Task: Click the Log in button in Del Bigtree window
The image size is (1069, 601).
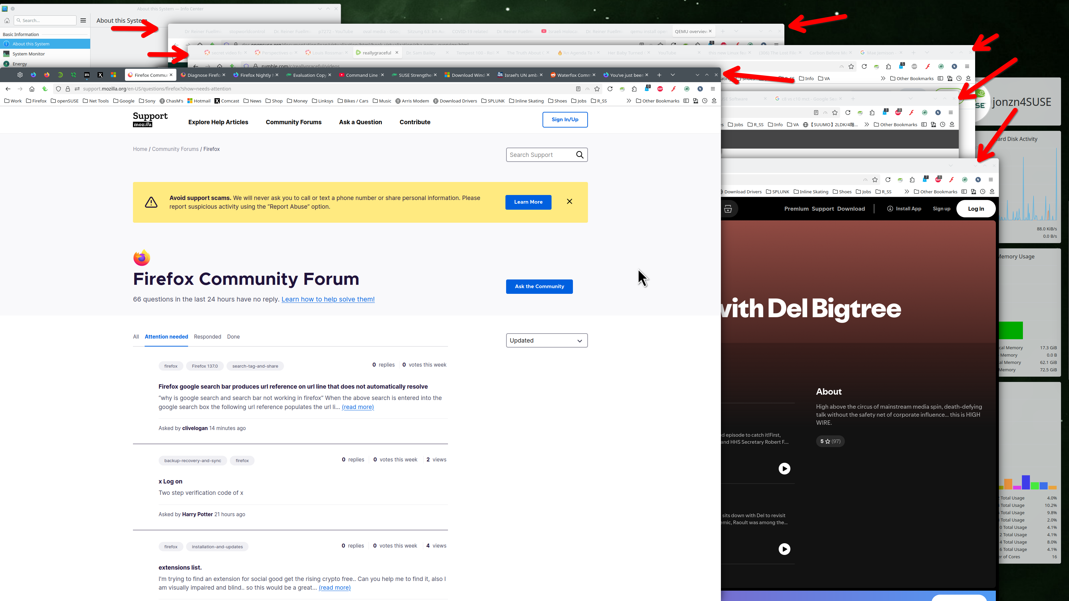Action: [975, 209]
